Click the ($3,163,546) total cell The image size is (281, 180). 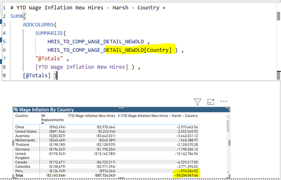coord(56,176)
